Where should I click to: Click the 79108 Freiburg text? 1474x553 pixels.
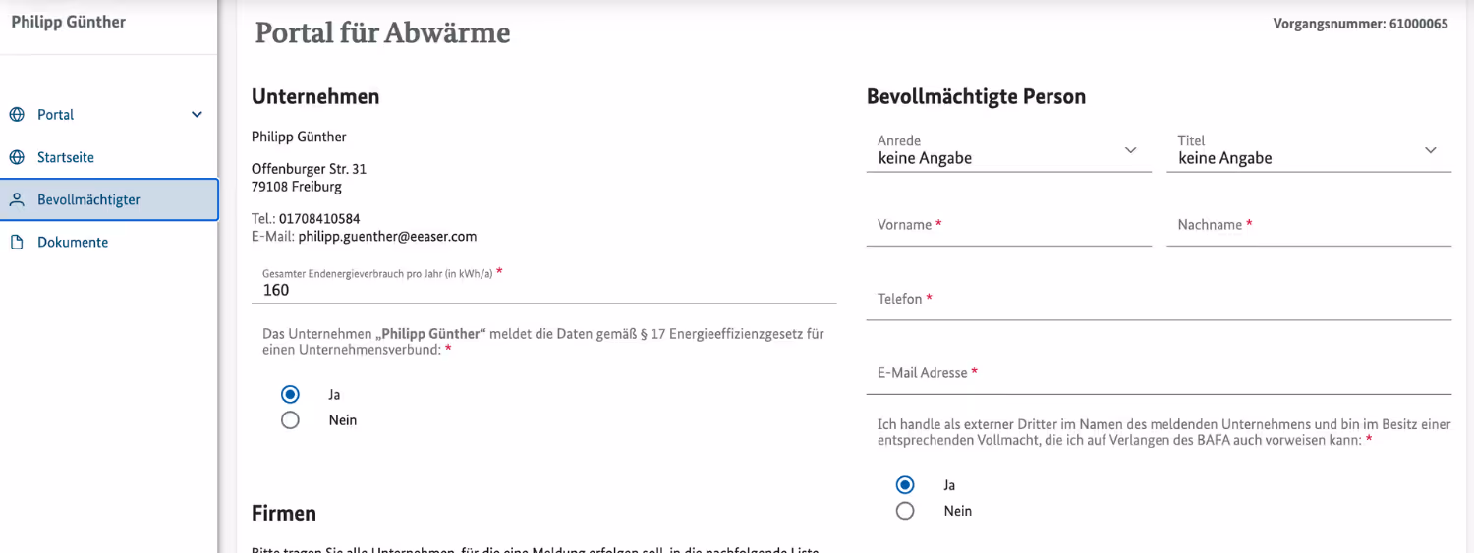pyautogui.click(x=297, y=186)
